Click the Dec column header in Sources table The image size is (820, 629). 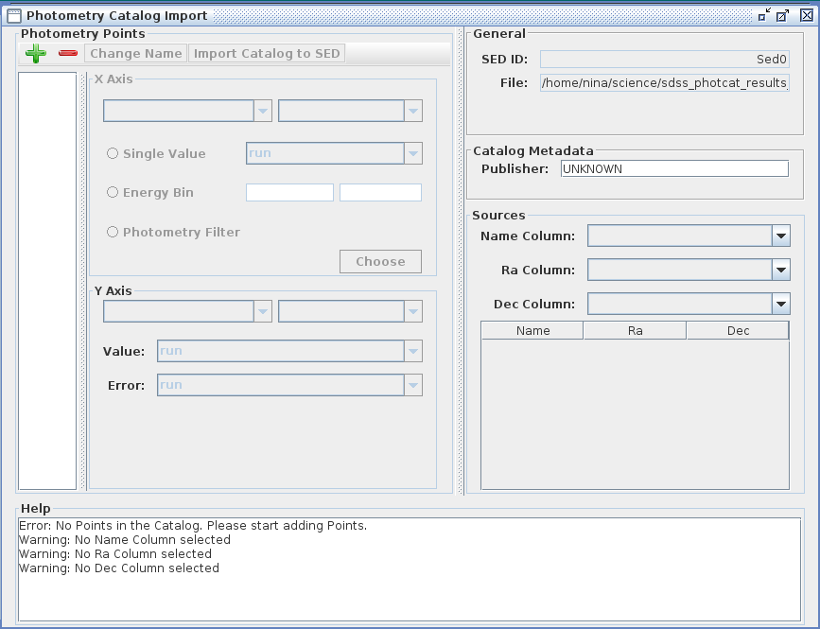(738, 330)
